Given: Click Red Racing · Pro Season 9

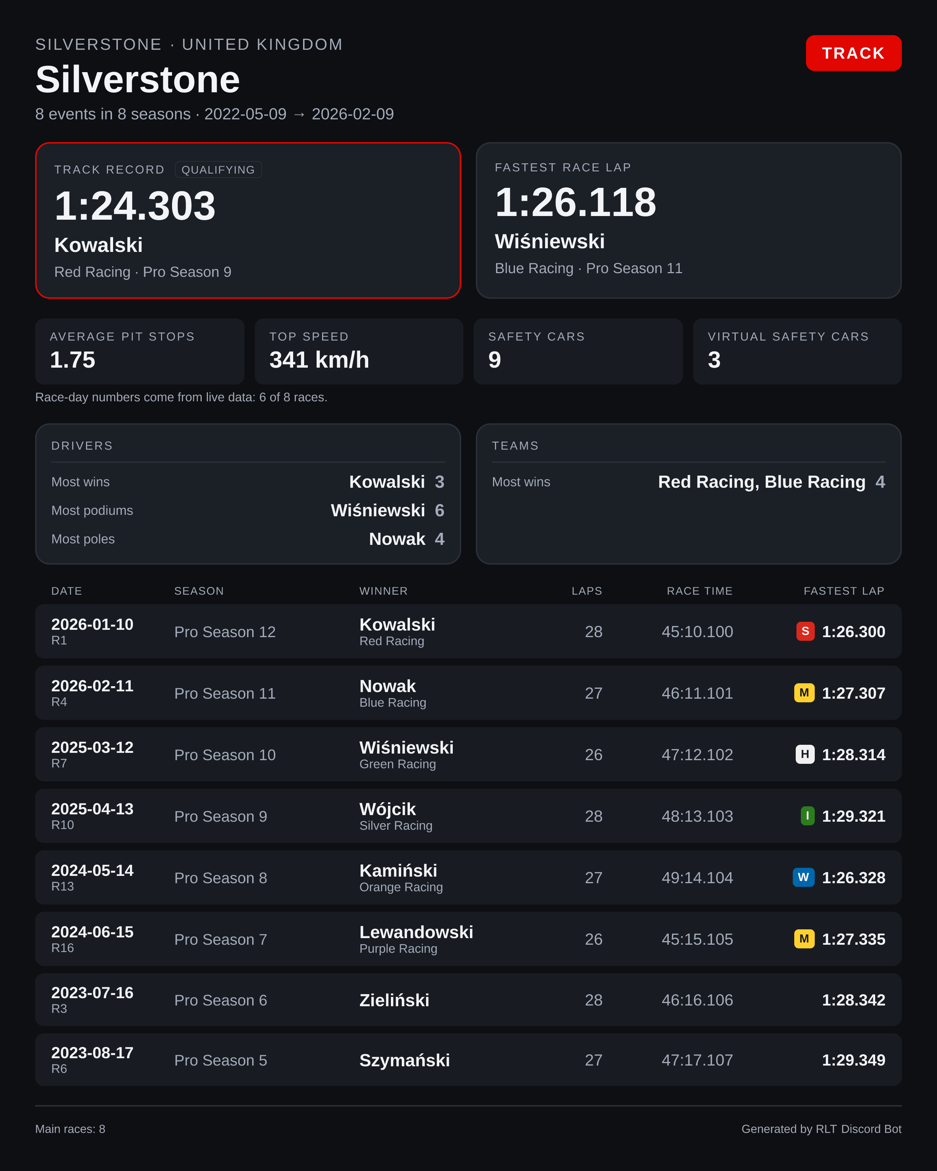Looking at the screenshot, I should pos(143,272).
